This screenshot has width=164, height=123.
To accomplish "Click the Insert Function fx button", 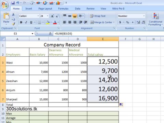I will tap(50, 33).
